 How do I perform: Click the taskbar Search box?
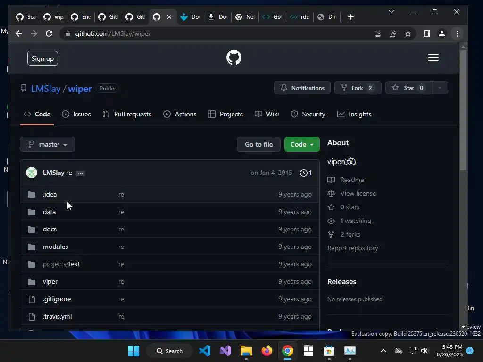pyautogui.click(x=170, y=351)
